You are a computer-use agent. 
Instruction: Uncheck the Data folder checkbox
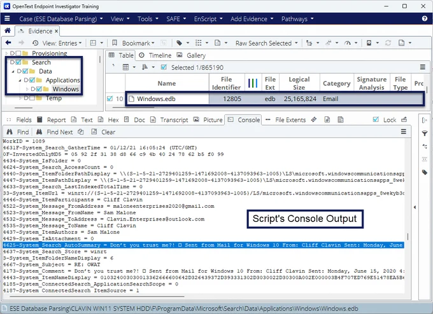[25, 71]
